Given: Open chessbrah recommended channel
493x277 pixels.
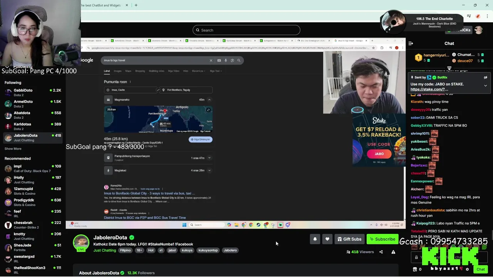Looking at the screenshot, I should (33, 225).
